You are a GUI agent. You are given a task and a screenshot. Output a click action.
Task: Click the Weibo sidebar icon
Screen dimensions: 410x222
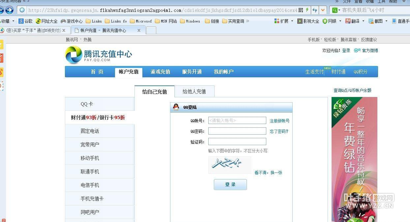point(1,72)
